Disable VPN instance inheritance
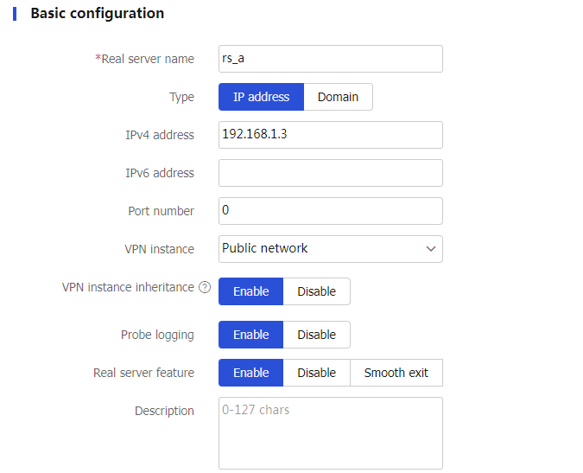 316,291
